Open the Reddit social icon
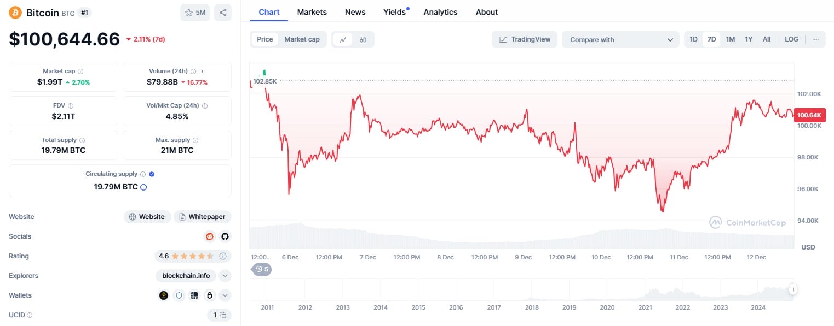 click(209, 236)
